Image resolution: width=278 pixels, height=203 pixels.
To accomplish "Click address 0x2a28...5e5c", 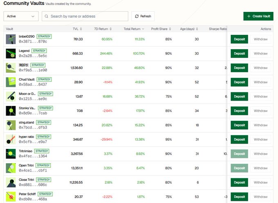I will [33, 56].
